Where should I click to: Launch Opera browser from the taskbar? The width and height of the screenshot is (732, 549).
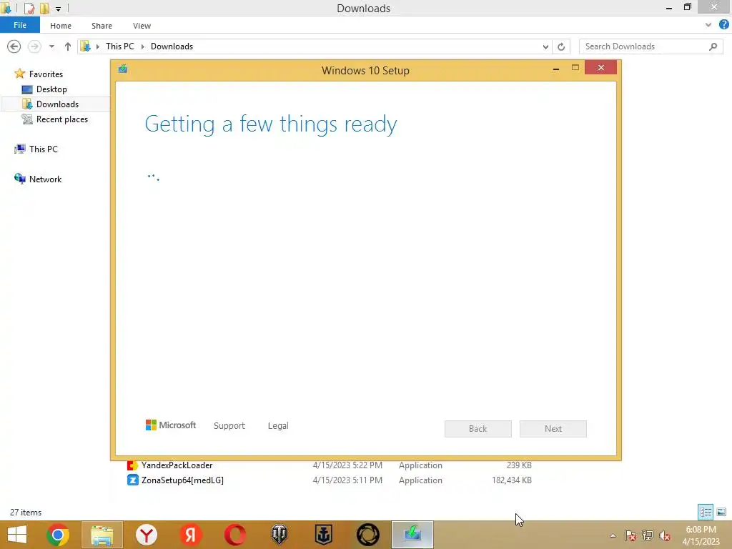pos(234,535)
